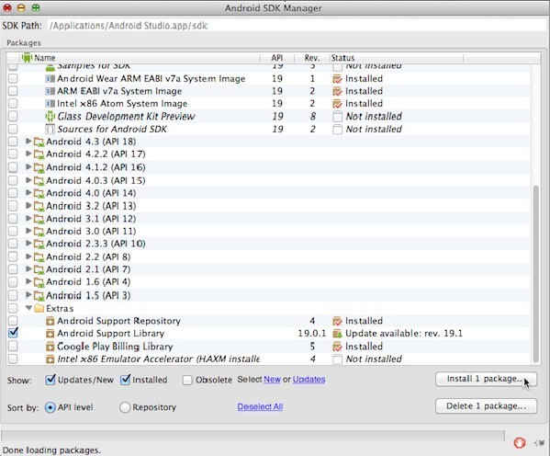Click the loading progress bar
The height and width of the screenshot is (456, 550).
[x=253, y=436]
